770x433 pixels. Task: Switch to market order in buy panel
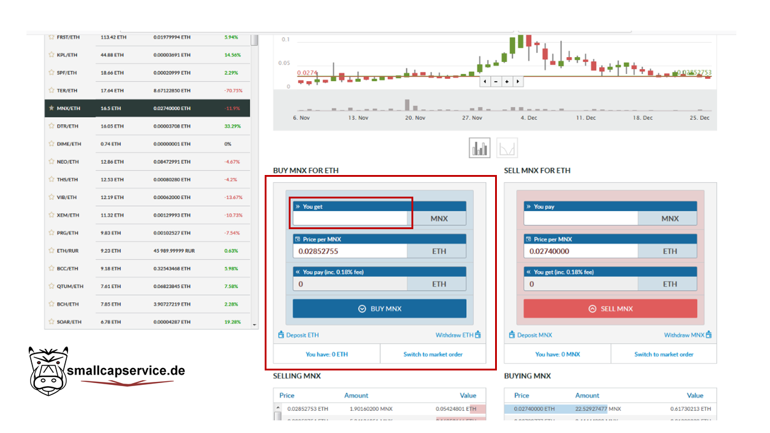433,354
